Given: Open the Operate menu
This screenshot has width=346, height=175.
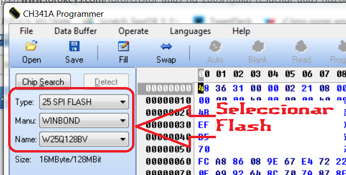Looking at the screenshot, I should click(x=134, y=31).
